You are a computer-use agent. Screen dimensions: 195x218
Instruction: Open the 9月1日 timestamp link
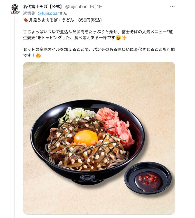click(96, 6)
